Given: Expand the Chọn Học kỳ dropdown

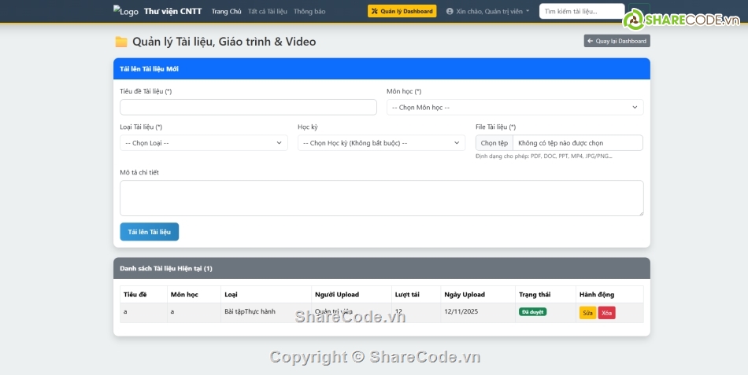Looking at the screenshot, I should tap(381, 143).
